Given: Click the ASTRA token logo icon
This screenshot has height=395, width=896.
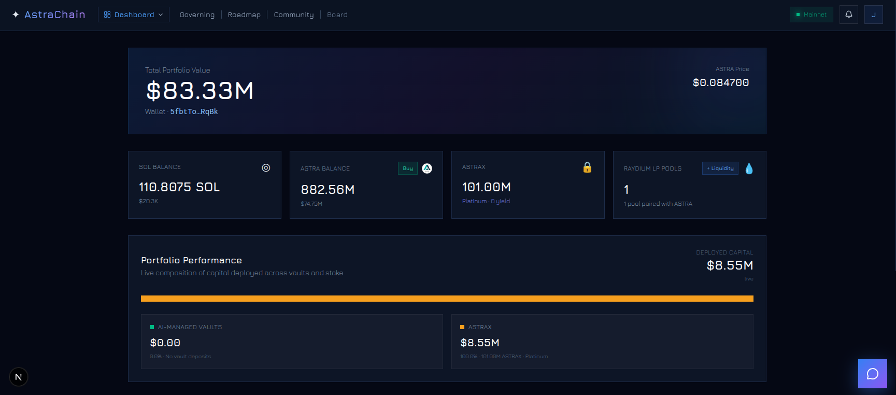Looking at the screenshot, I should (x=427, y=168).
